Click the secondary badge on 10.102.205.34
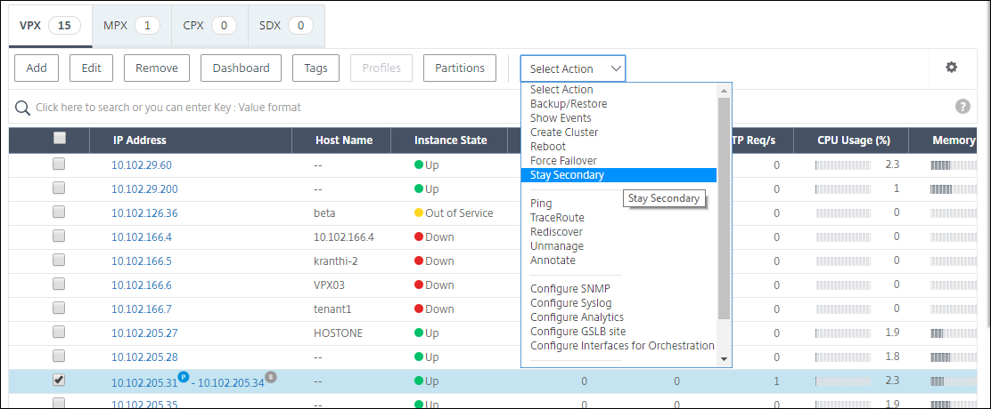 (271, 377)
